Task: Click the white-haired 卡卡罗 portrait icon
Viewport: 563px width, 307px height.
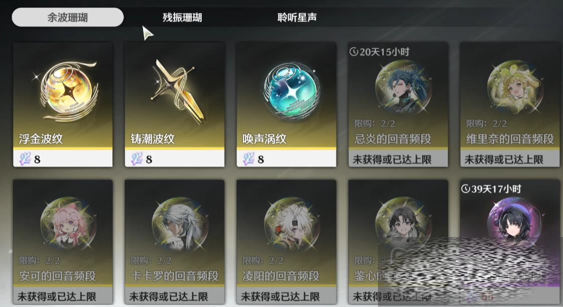Action: click(179, 223)
